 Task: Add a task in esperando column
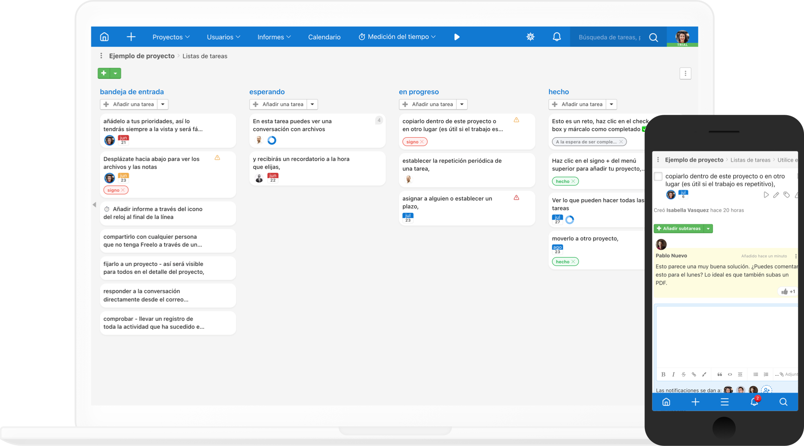(x=278, y=104)
